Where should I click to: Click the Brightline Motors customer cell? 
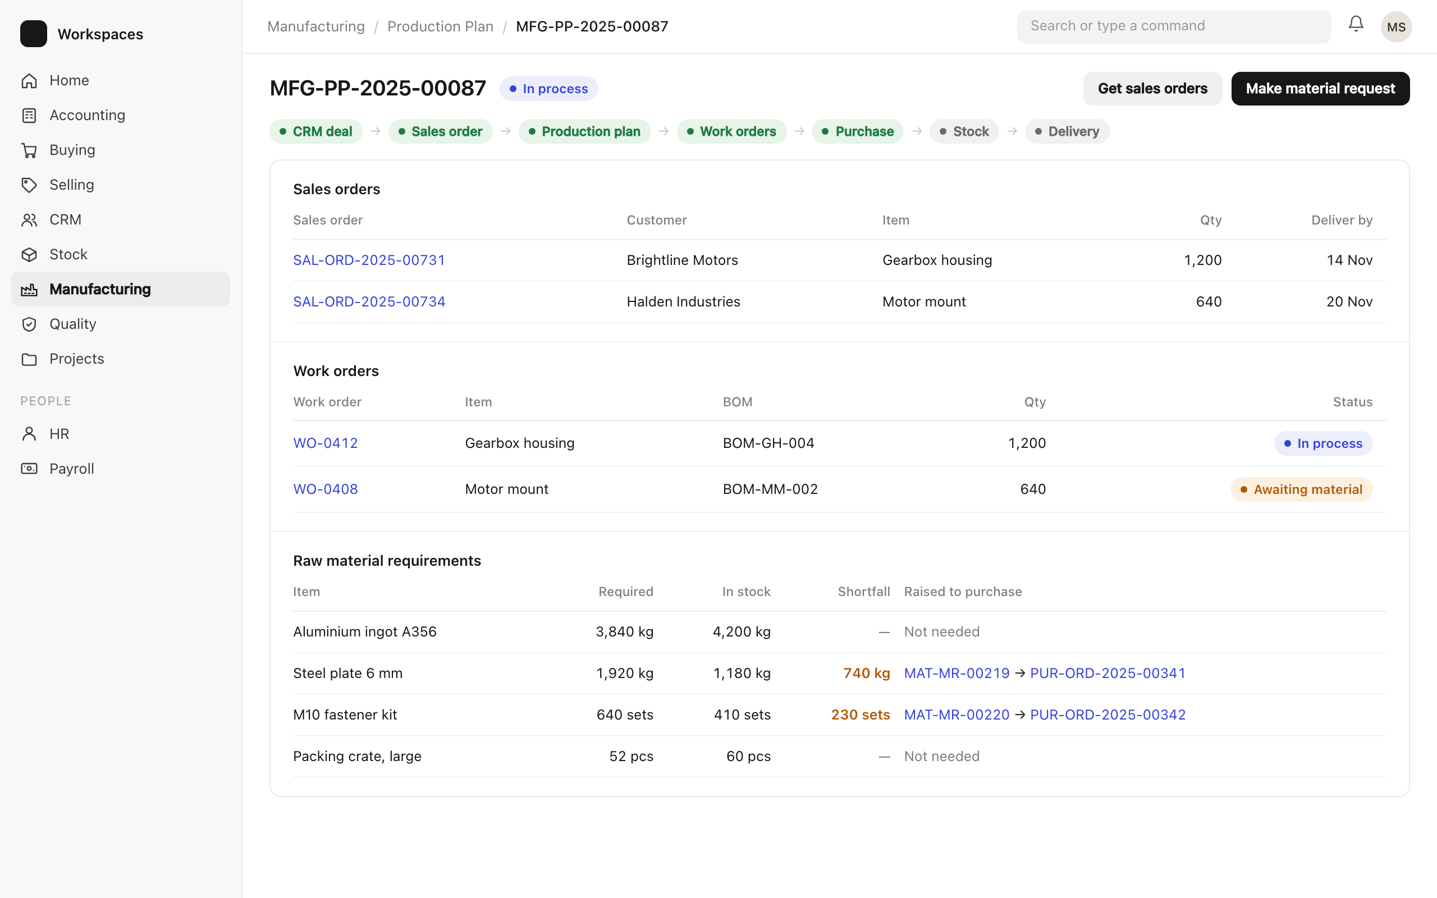coord(682,260)
